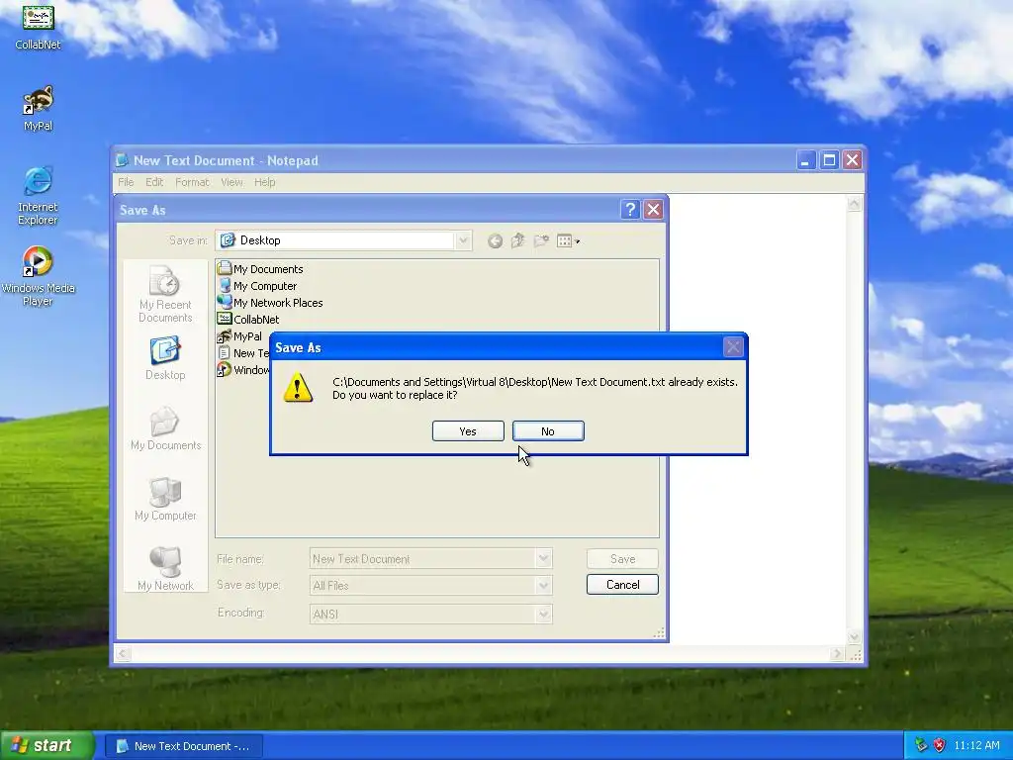The width and height of the screenshot is (1013, 760).
Task: Click the Notepad title bar icon
Action: (122, 160)
